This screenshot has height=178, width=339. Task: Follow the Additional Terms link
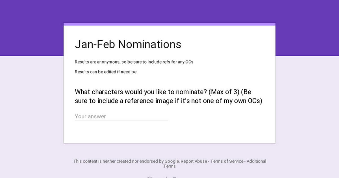coord(256,161)
